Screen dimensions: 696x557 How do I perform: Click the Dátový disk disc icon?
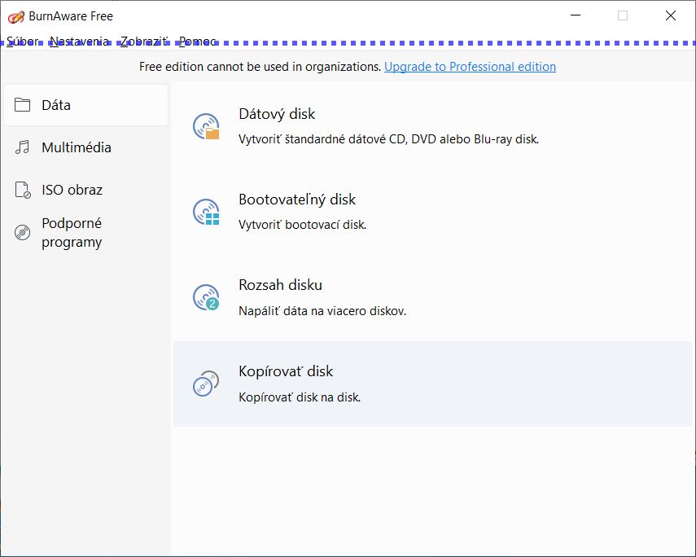point(206,126)
